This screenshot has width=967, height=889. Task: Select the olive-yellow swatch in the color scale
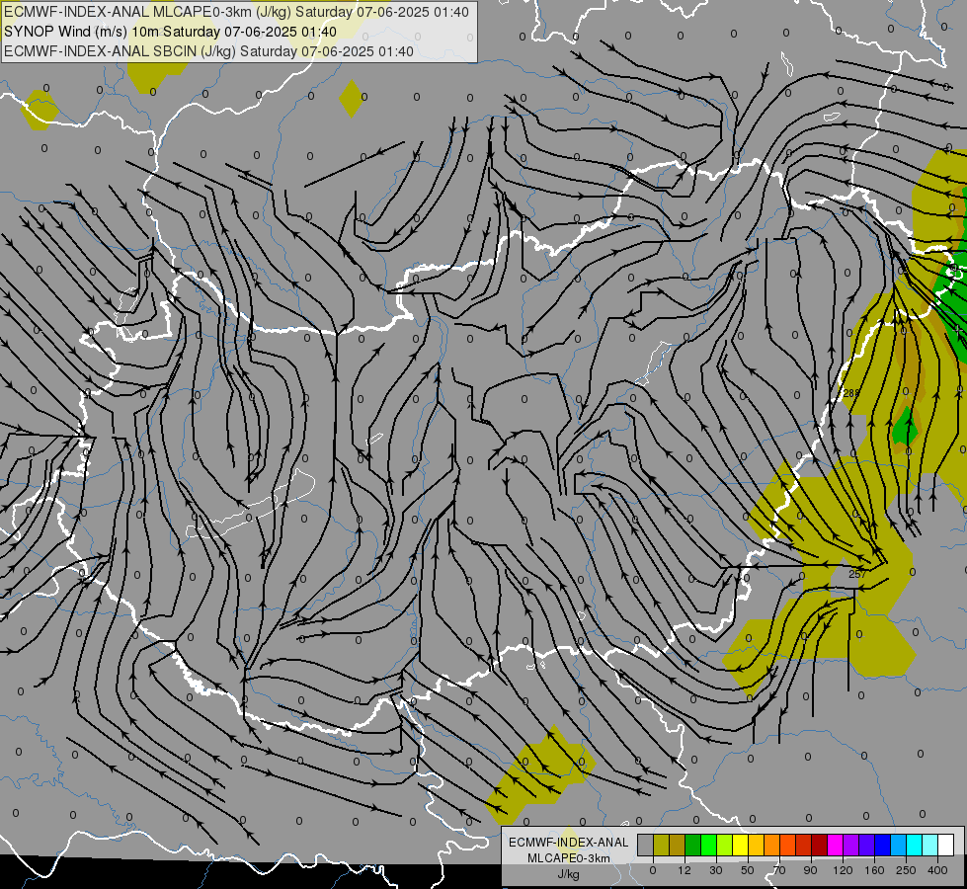coord(661,845)
